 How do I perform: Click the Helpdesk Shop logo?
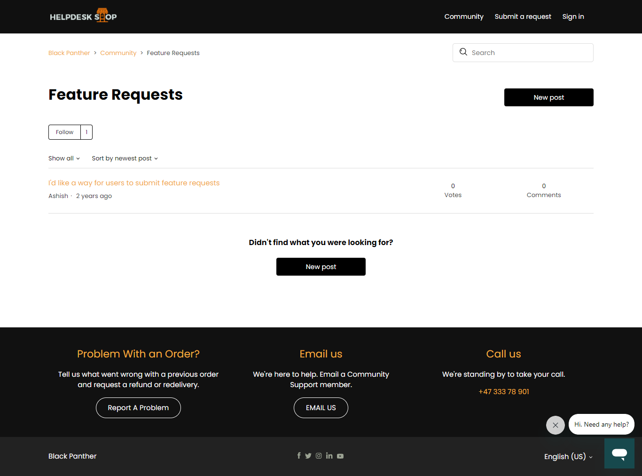(x=83, y=16)
